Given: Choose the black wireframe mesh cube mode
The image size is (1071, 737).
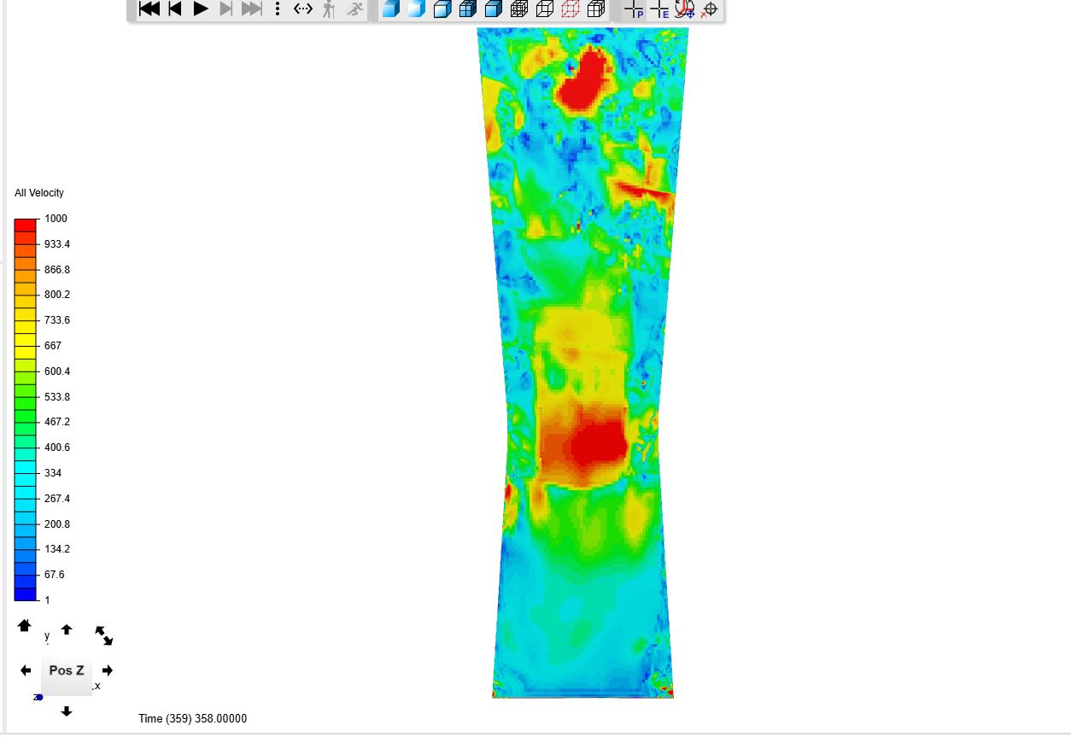Looking at the screenshot, I should 519,9.
